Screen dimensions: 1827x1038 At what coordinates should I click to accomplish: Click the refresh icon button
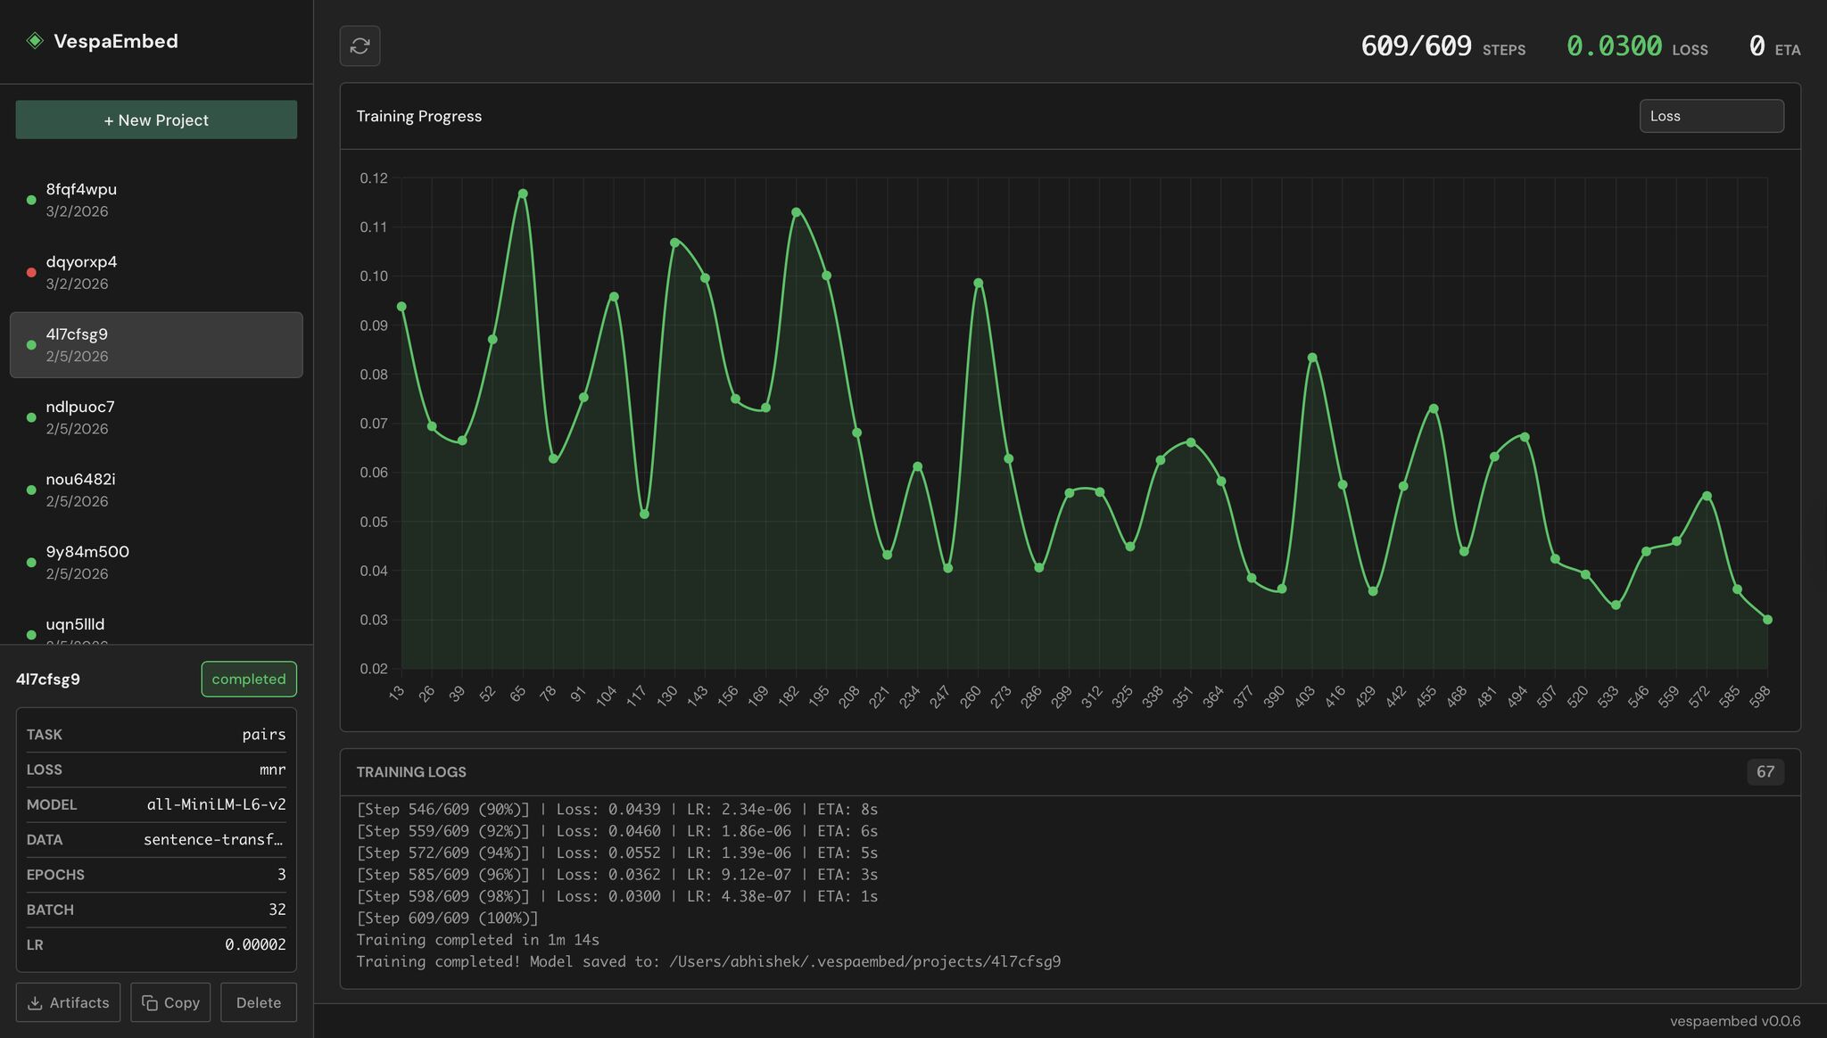point(360,45)
